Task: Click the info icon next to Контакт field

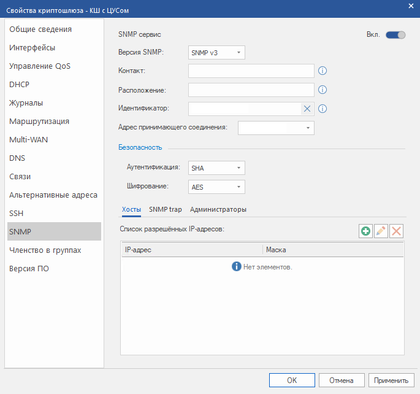Action: coord(322,71)
